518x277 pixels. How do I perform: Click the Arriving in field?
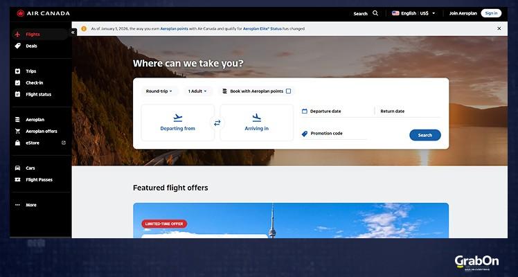(x=256, y=123)
